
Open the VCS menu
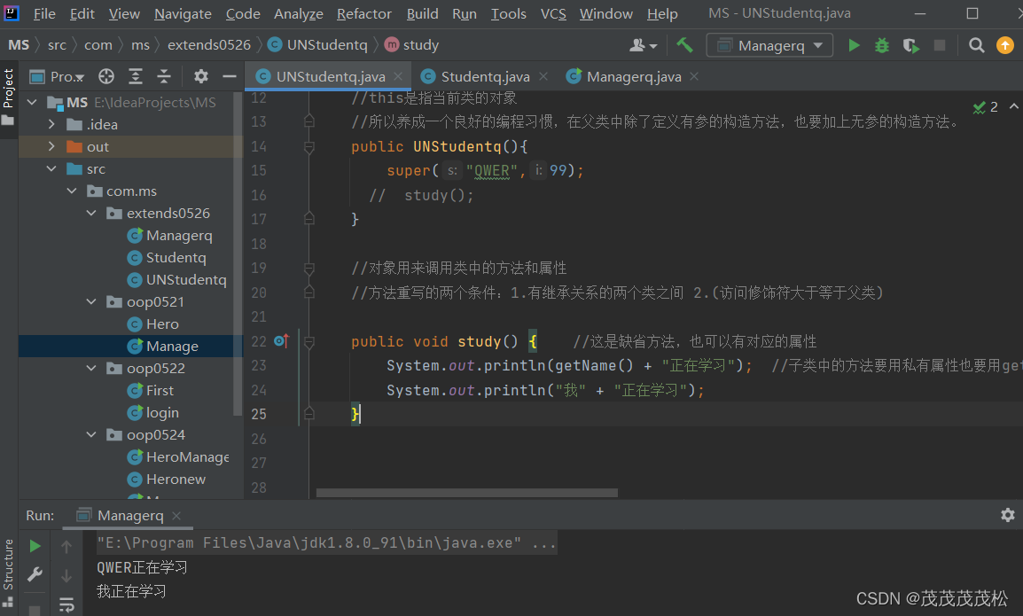tap(553, 13)
